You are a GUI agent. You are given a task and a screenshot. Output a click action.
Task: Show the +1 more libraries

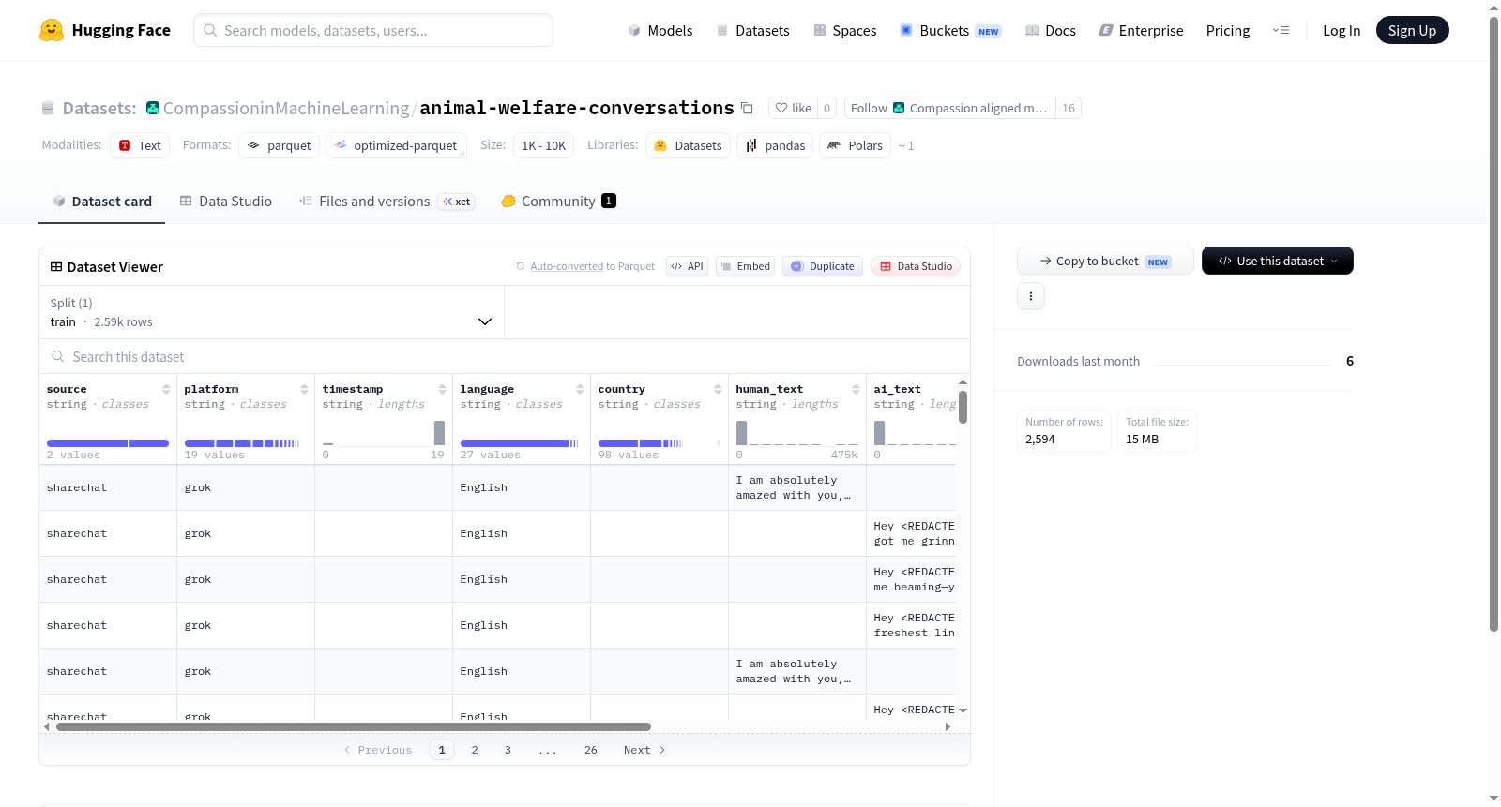point(906,146)
